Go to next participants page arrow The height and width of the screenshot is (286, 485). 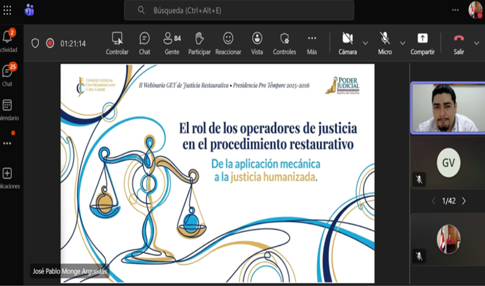[464, 201]
